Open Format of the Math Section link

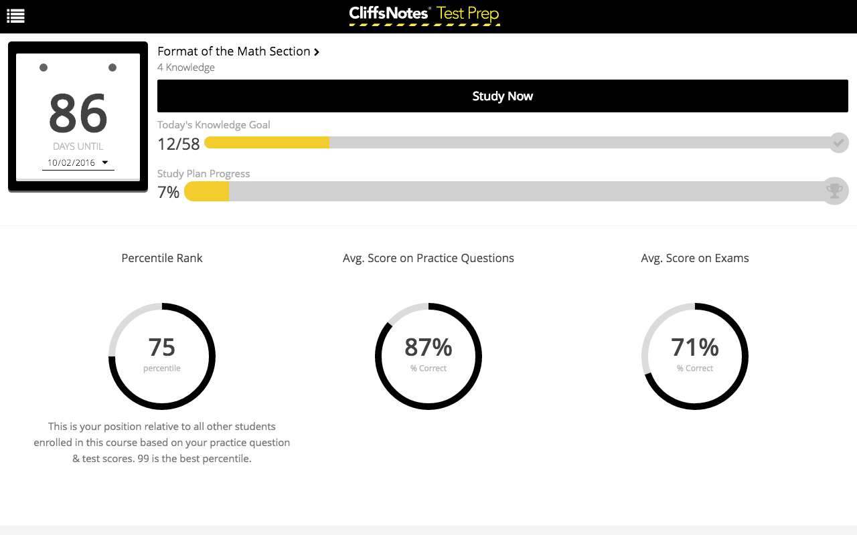(234, 51)
